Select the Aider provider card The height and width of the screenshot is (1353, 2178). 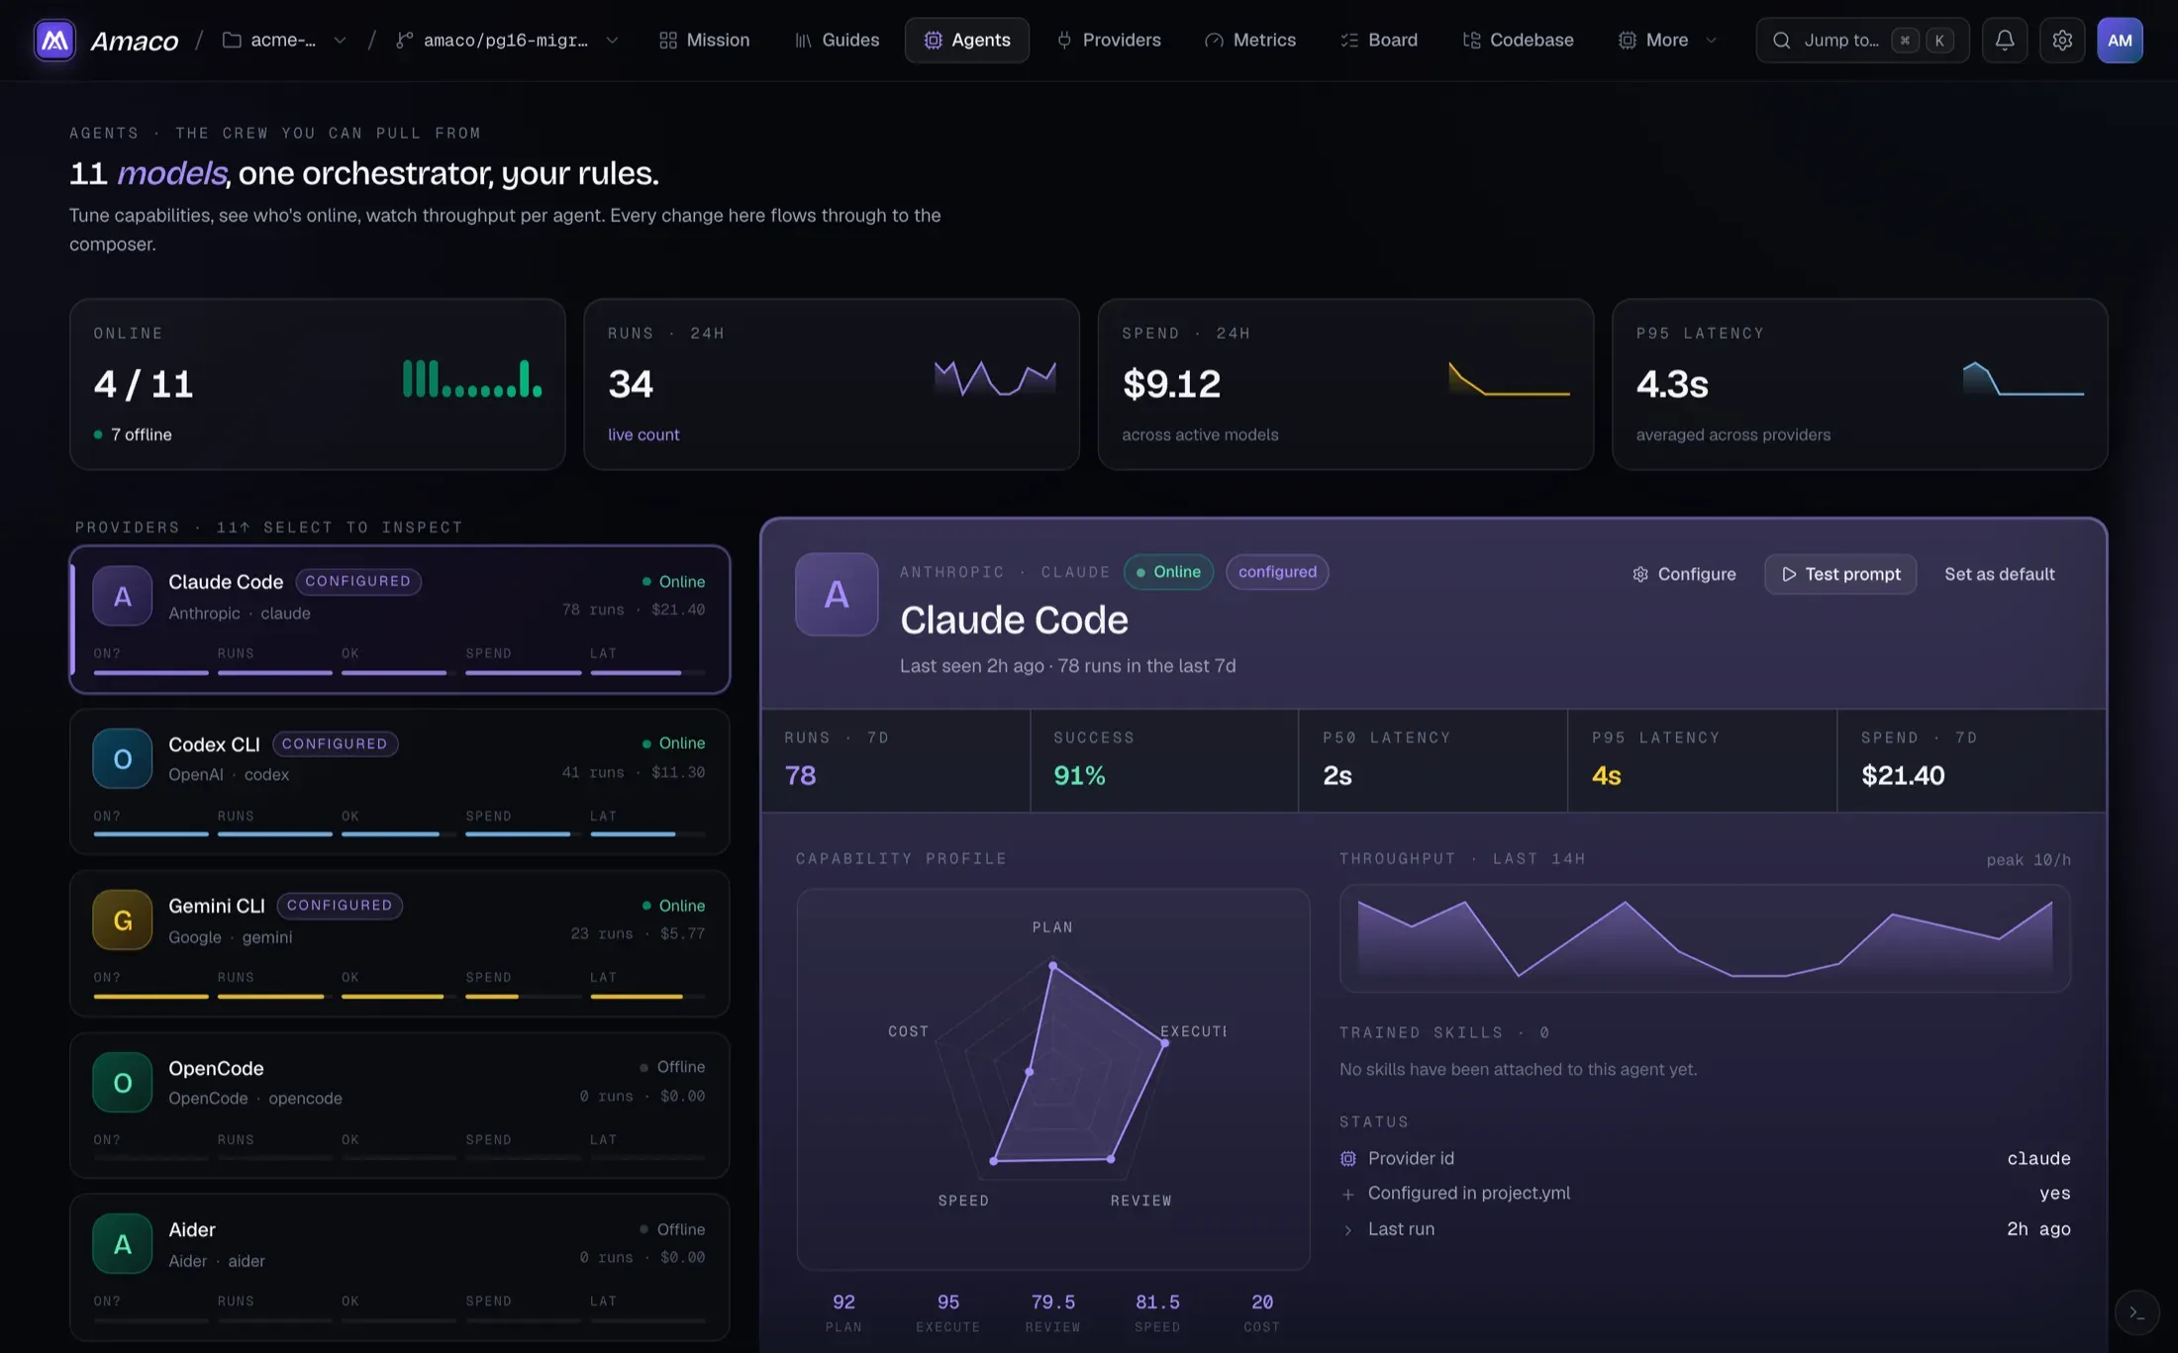[400, 1267]
